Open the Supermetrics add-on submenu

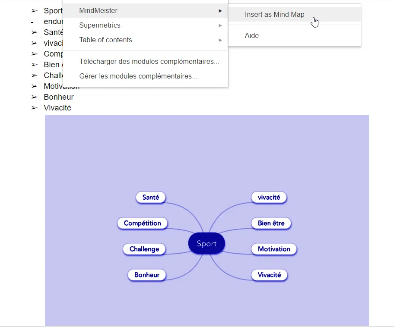pos(146,25)
